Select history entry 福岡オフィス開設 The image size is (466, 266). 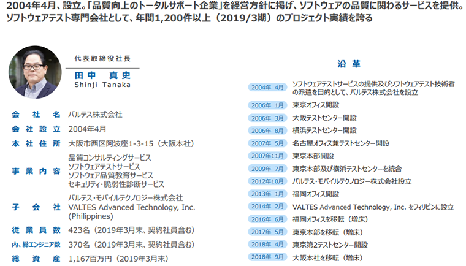[x=316, y=194]
